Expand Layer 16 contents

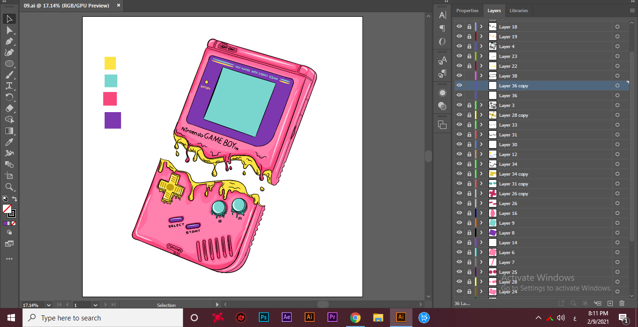[481, 213]
